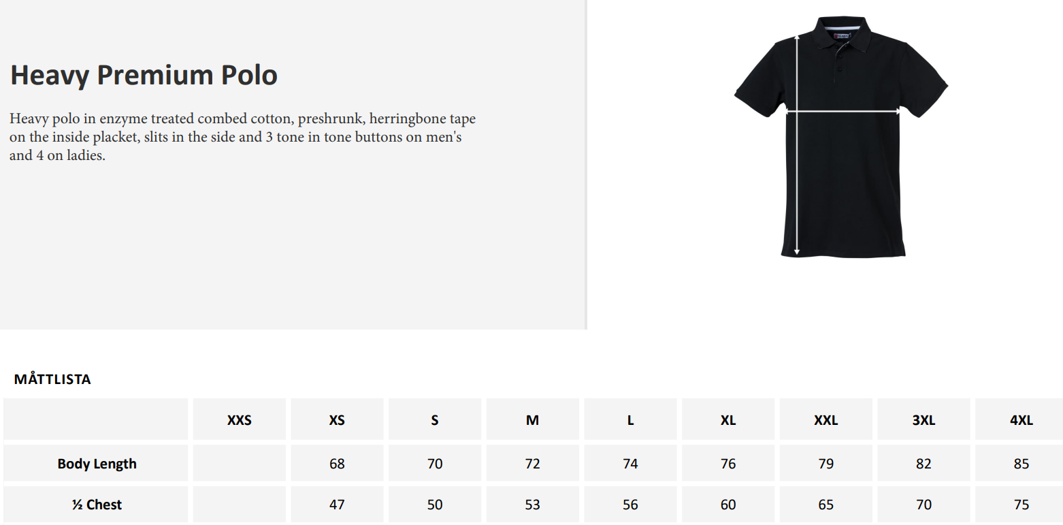Click the MÅTTLISTA section title

tap(52, 380)
